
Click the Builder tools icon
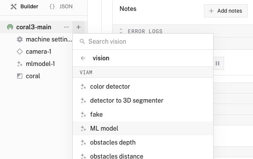click(14, 7)
